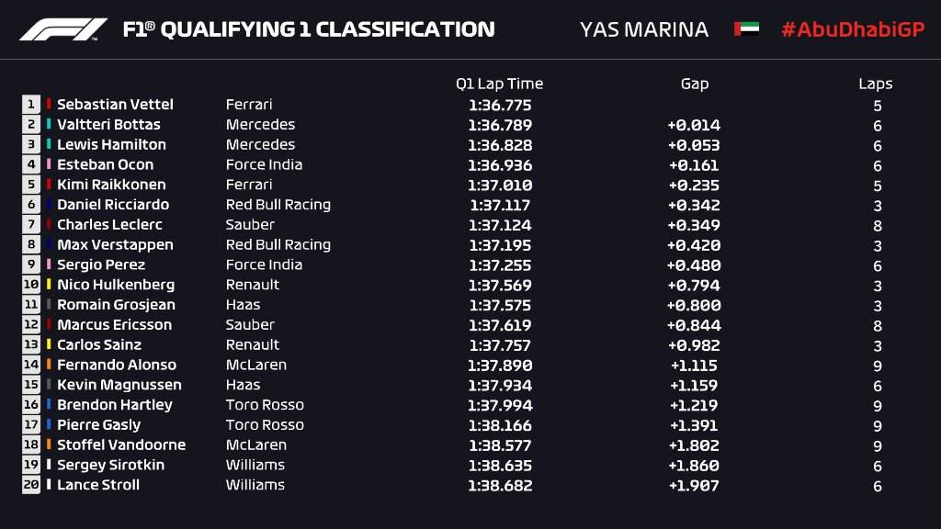Click the YAS MARINA circuit label
This screenshot has width=941, height=529.
(x=644, y=29)
